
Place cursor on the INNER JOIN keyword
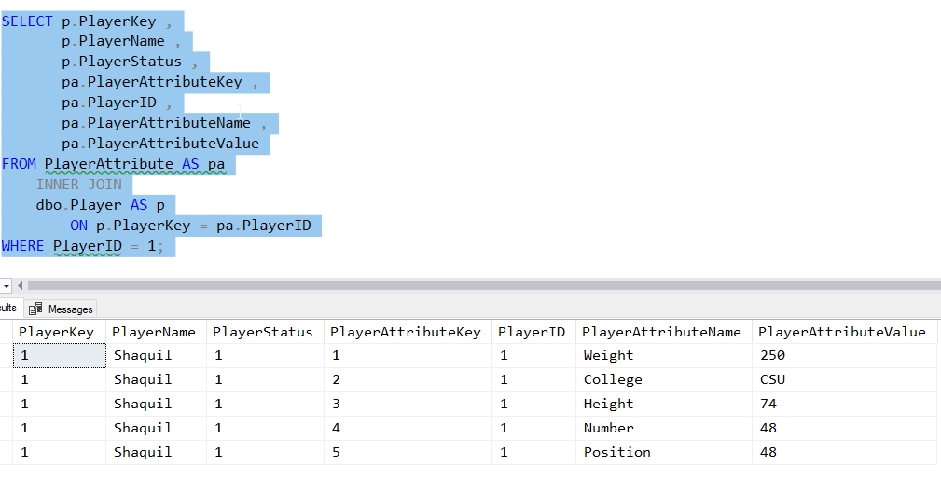pyautogui.click(x=78, y=185)
